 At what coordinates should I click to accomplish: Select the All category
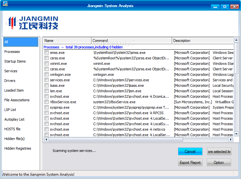point(21,42)
